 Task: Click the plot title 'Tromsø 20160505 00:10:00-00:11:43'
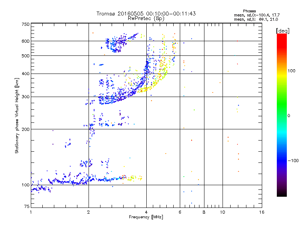(x=146, y=13)
